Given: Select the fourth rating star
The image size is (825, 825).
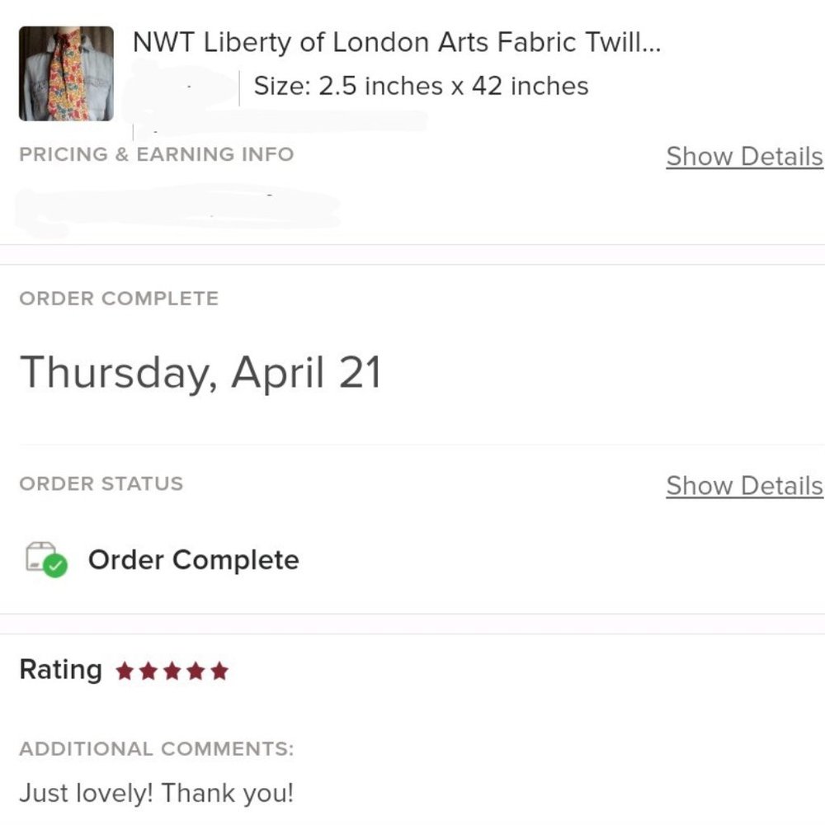Looking at the screenshot, I should tap(196, 672).
